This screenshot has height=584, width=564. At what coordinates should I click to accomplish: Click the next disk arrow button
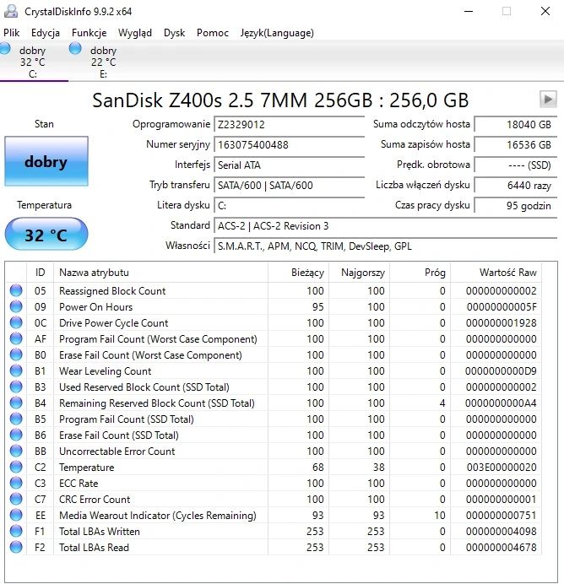click(548, 100)
